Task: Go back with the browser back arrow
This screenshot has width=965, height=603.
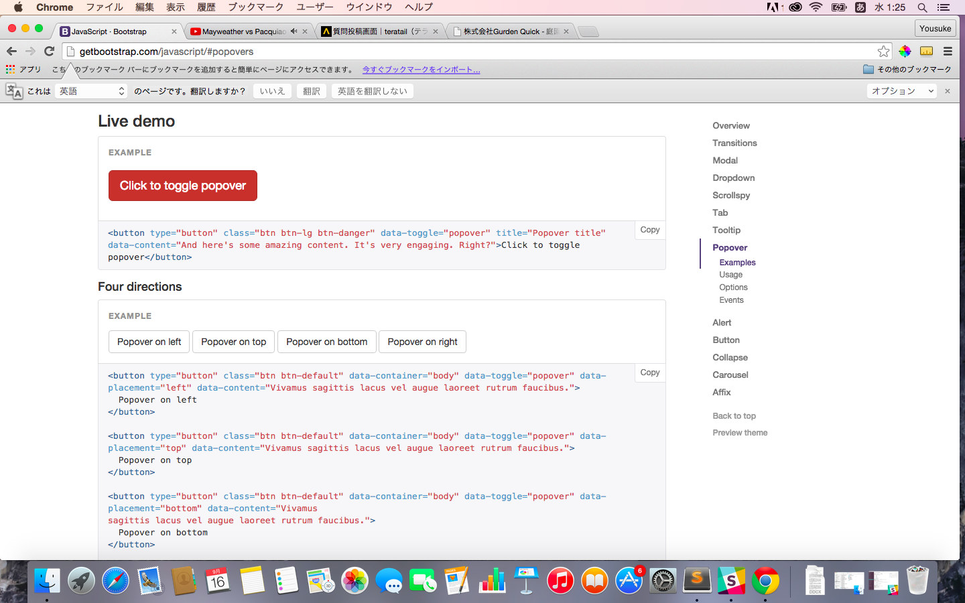Action: pos(11,51)
